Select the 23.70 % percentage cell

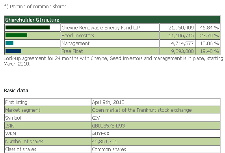point(208,35)
